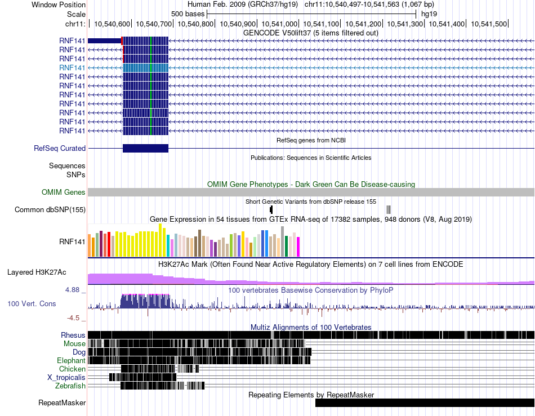535x416 pixels.
Task: Open the GENCODE V50lift37 track title
Action: pos(310,33)
